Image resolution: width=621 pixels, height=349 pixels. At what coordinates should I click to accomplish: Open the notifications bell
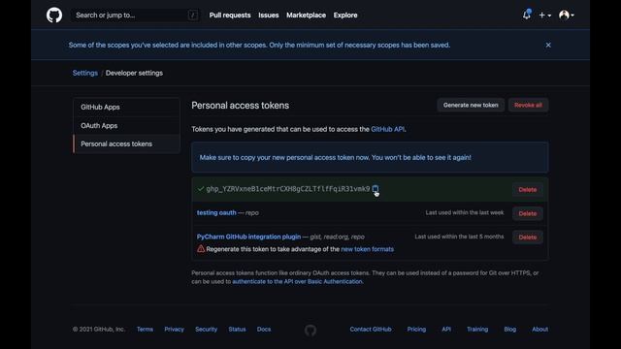(526, 15)
